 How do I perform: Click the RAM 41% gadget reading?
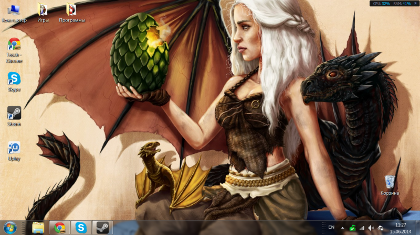[402, 4]
